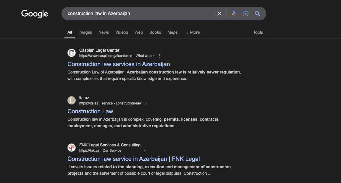The image size is (341, 183).
Task: Switch to the Images tab
Action: click(x=85, y=32)
